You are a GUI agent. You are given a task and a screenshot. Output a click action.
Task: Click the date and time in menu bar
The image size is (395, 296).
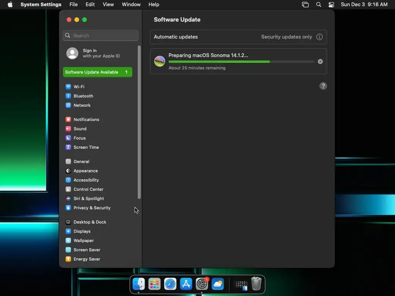364,5
